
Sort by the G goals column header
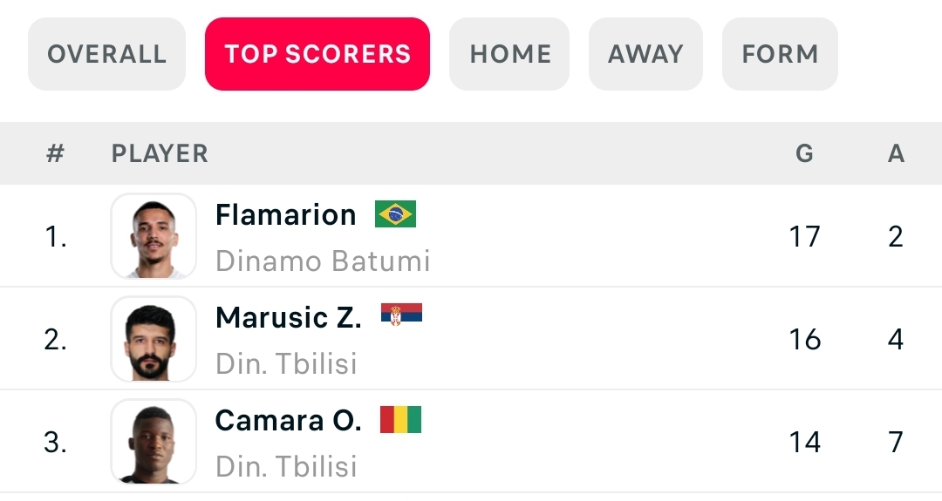(804, 154)
